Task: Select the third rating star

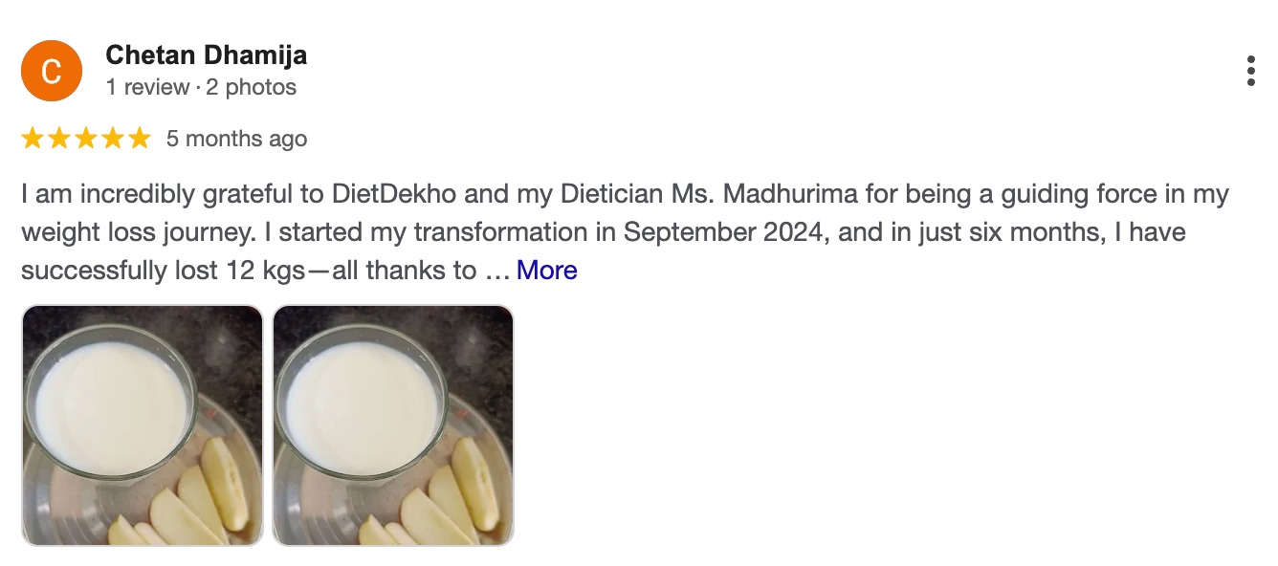Action: pyautogui.click(x=86, y=139)
